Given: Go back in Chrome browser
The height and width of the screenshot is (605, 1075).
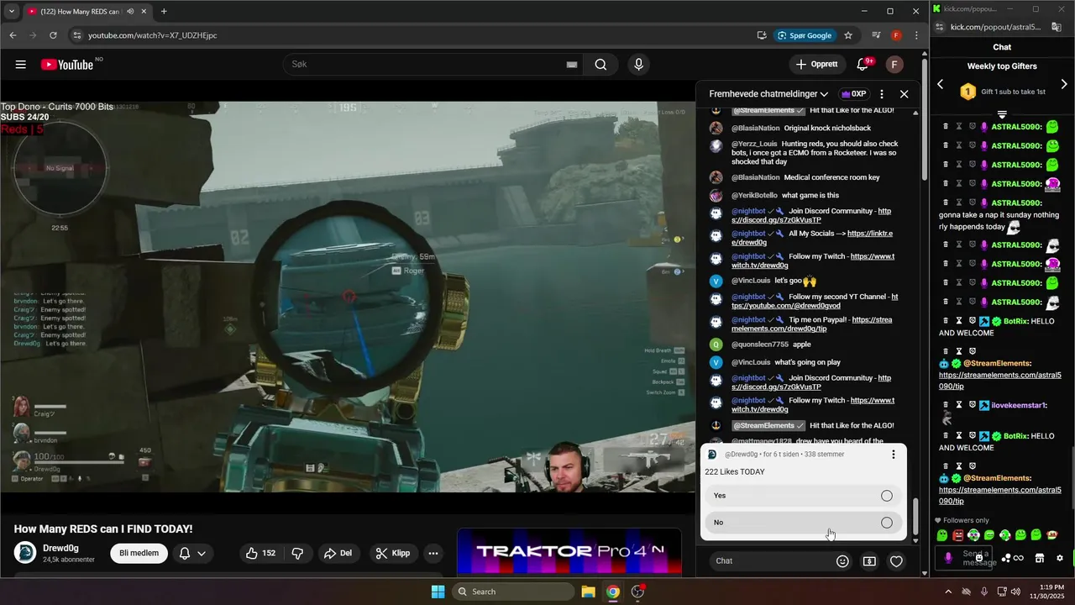Looking at the screenshot, I should (x=13, y=35).
